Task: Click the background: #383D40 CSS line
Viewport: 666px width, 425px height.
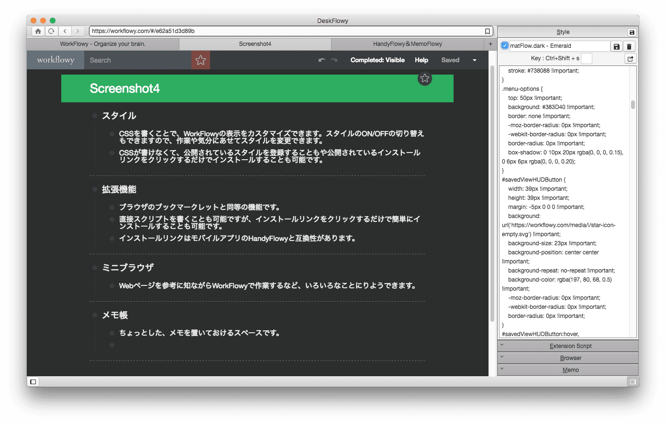Action: pos(551,107)
